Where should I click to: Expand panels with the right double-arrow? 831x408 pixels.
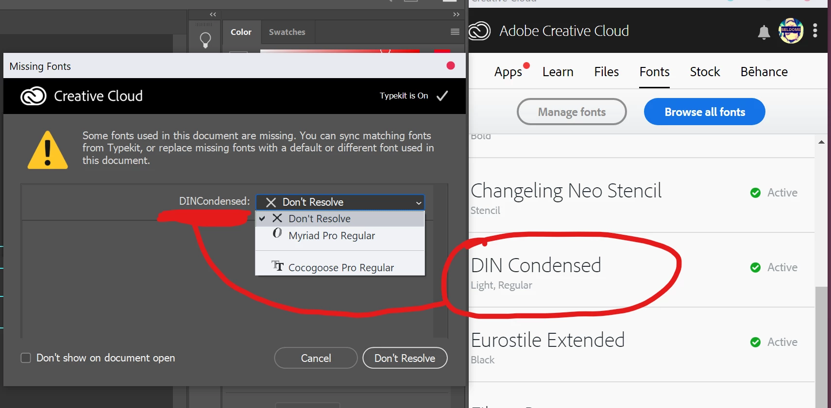coord(456,15)
